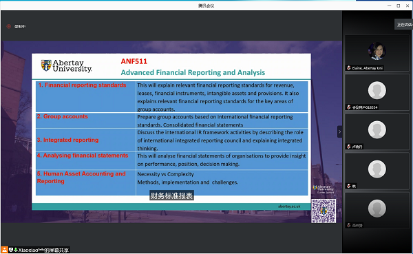Click the Abertay University crest logo
Screen dimensions: 413x254
(46, 65)
